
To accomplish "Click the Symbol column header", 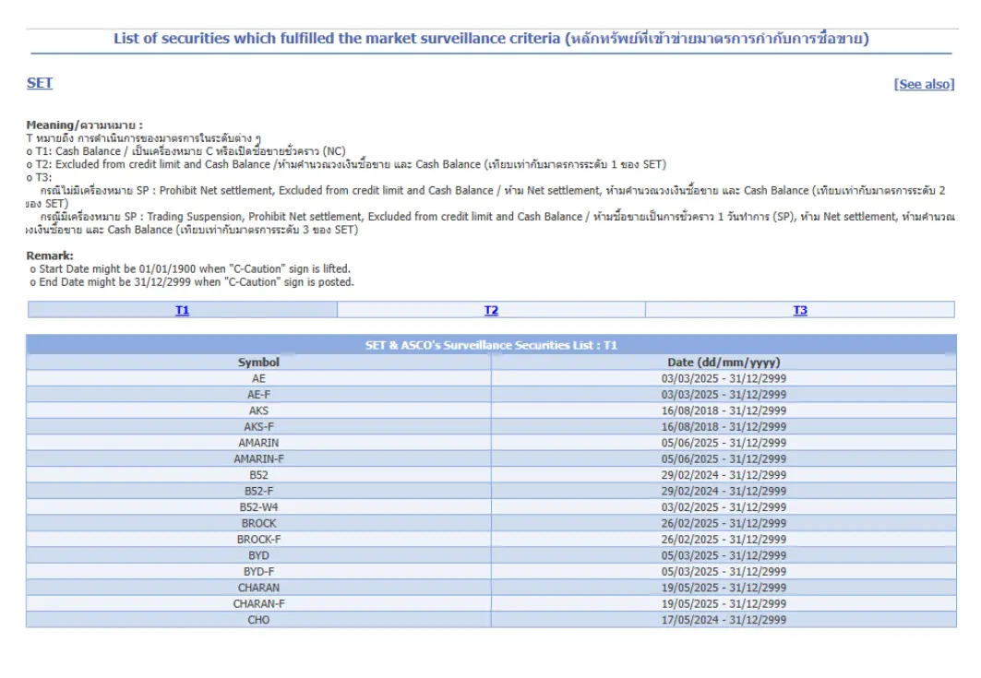I will click(x=258, y=363).
